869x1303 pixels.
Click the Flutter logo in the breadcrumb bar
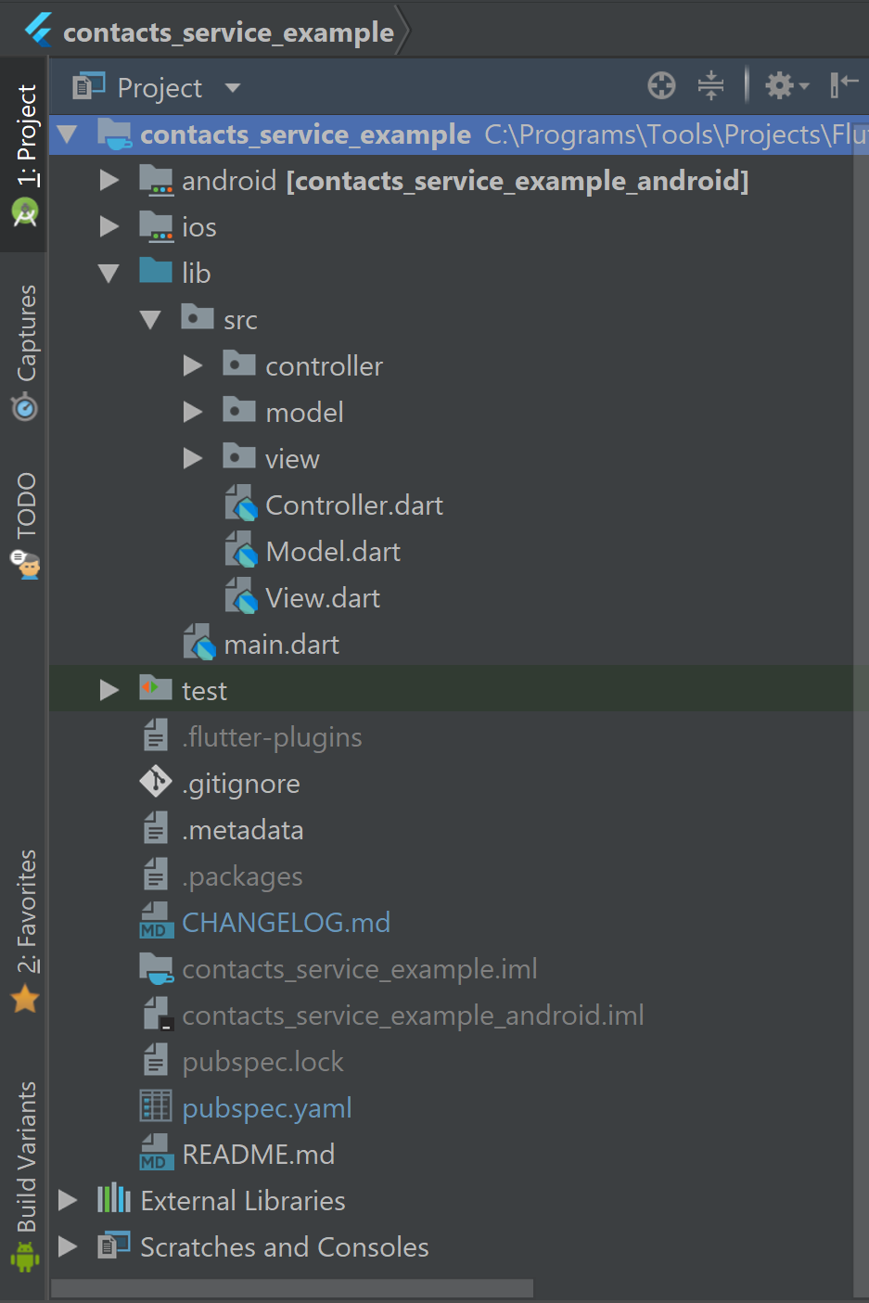point(38,31)
